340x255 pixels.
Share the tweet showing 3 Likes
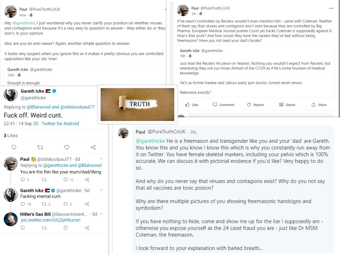pyautogui.click(x=93, y=147)
